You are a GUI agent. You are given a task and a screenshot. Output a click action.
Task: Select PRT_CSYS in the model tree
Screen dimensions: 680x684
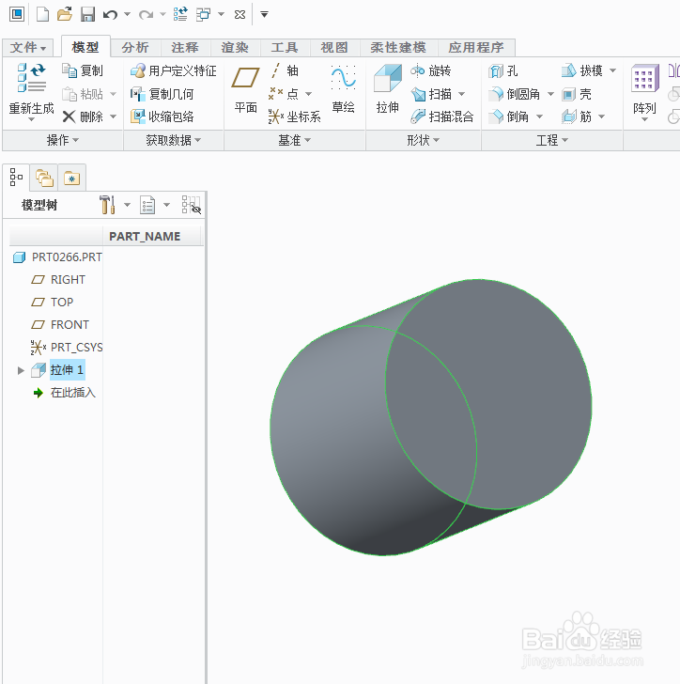(x=67, y=348)
